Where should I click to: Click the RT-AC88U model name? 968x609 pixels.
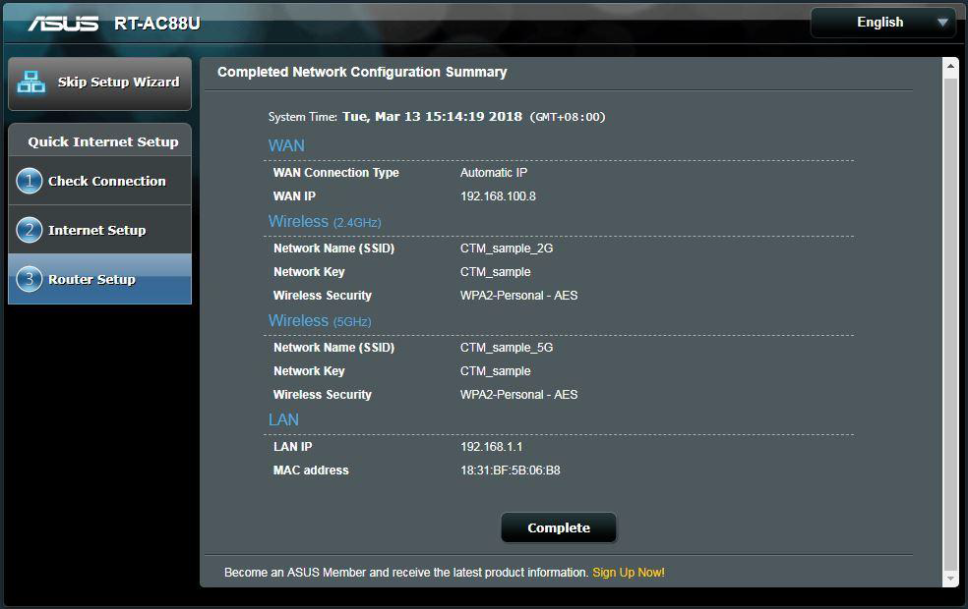point(157,24)
